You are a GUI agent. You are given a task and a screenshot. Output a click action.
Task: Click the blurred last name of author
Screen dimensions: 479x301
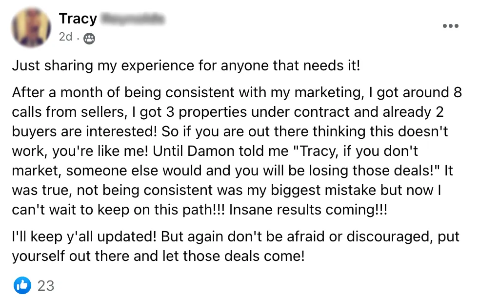[132, 19]
